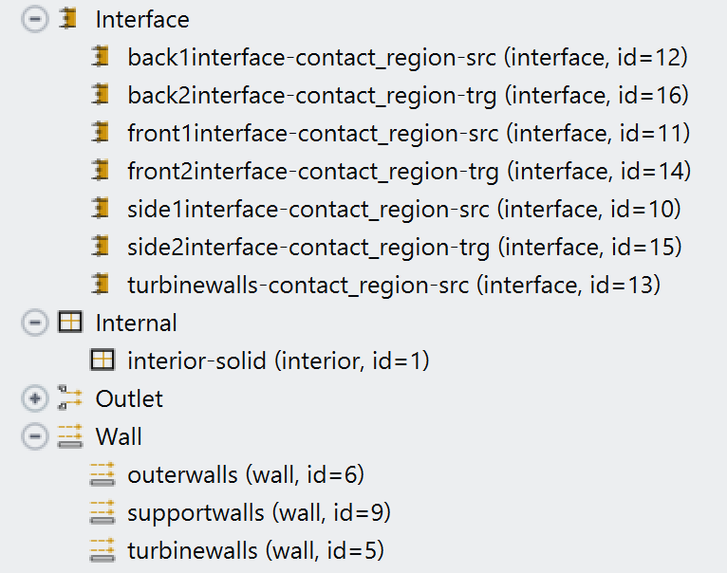Click the Outlet group icon

click(69, 398)
